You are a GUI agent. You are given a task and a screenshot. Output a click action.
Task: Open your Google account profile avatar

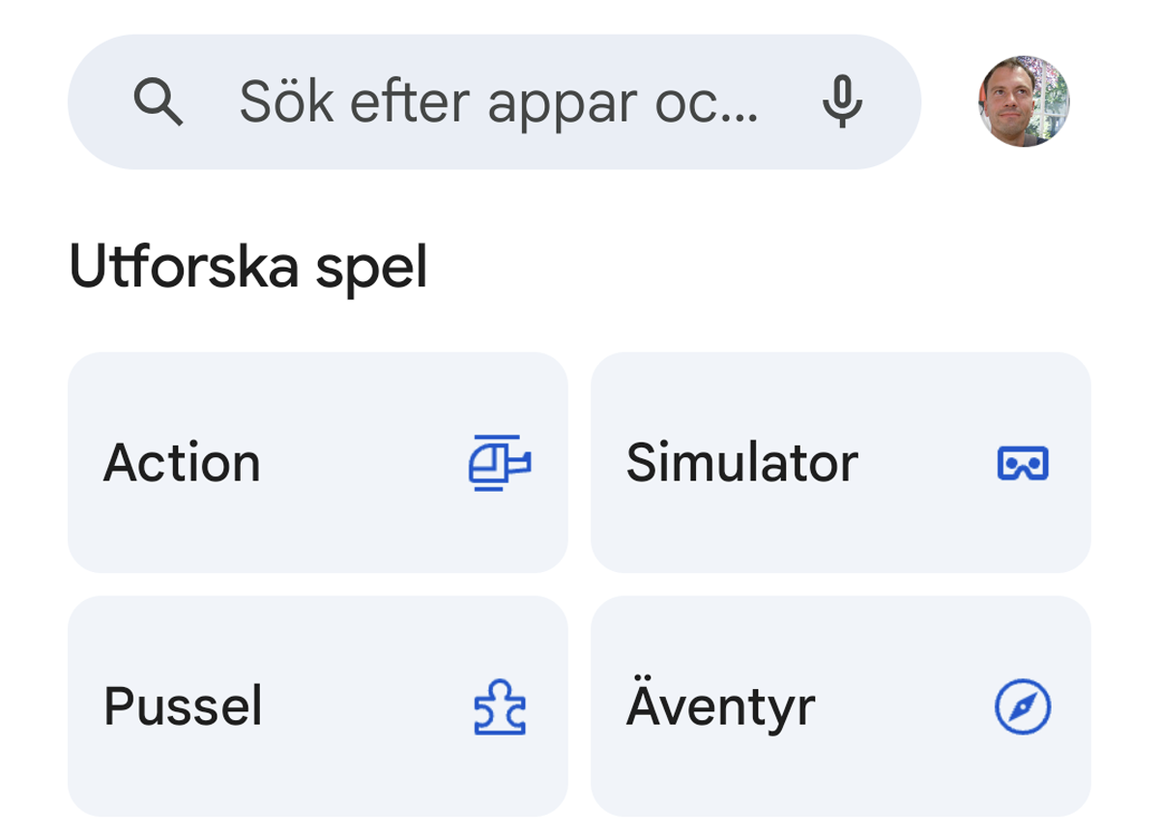[x=1025, y=101]
